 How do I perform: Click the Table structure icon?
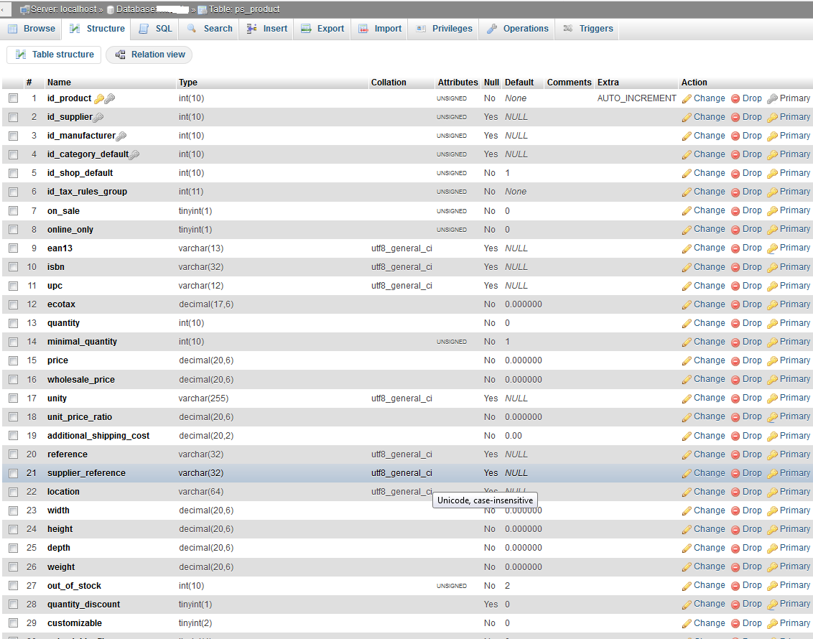[21, 55]
